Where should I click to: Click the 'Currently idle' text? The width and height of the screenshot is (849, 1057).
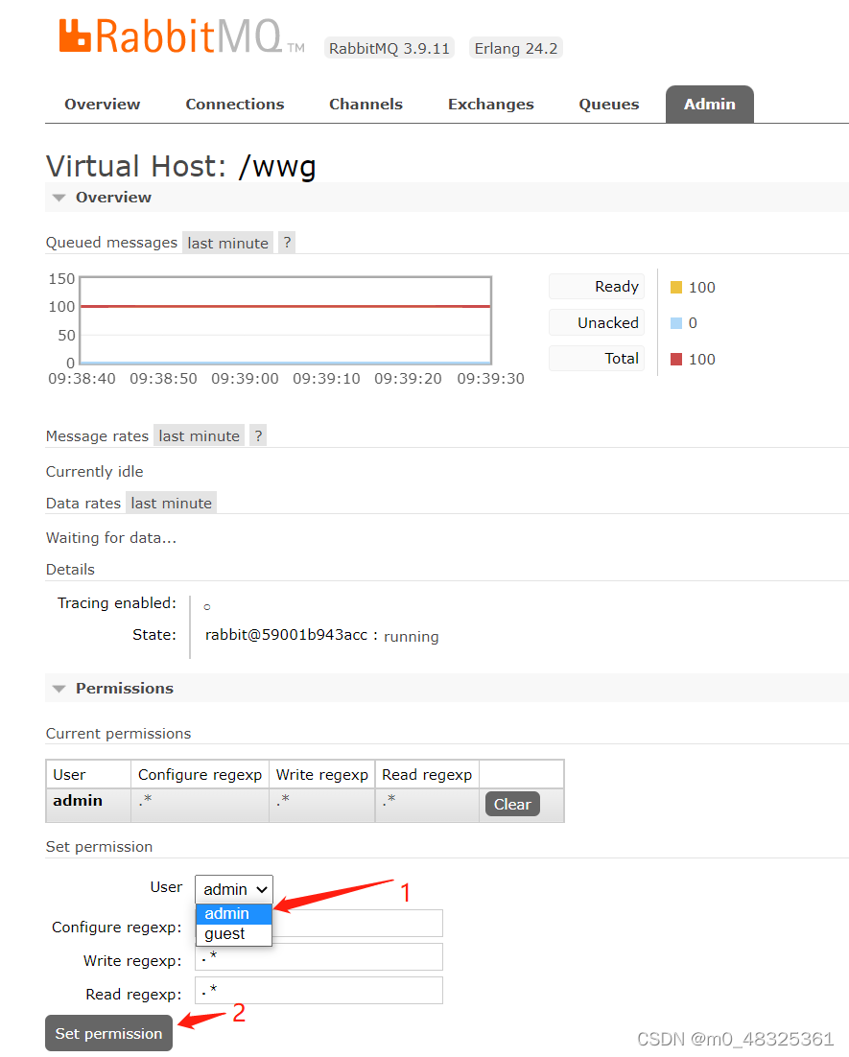[94, 471]
